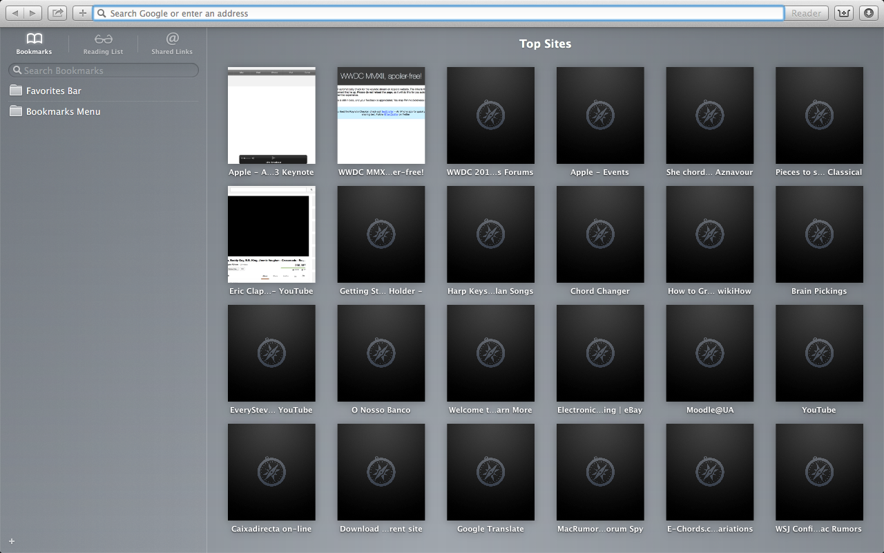Open the Getting St... Holder top site
The width and height of the screenshot is (884, 553).
coord(381,234)
